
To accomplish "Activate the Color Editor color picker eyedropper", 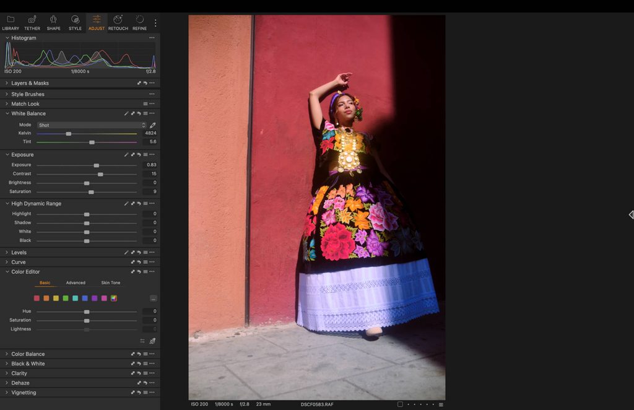I will 152,341.
